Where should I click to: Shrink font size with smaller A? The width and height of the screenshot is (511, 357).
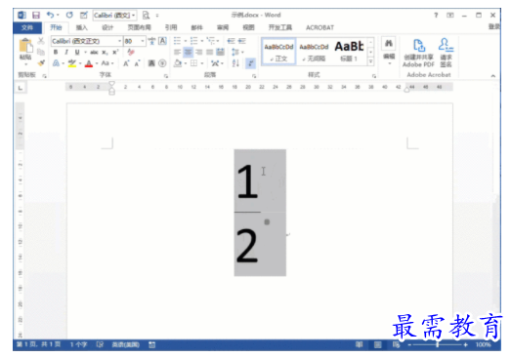coord(137,63)
